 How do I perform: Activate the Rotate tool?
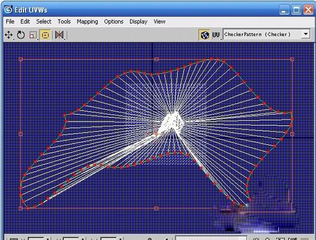coord(21,35)
